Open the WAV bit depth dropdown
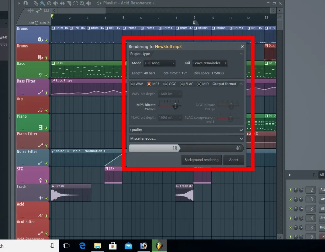This screenshot has height=252, width=325. (x=170, y=94)
